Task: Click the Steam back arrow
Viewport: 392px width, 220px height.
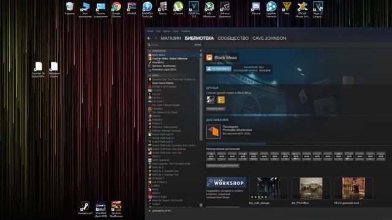Action: (x=149, y=38)
